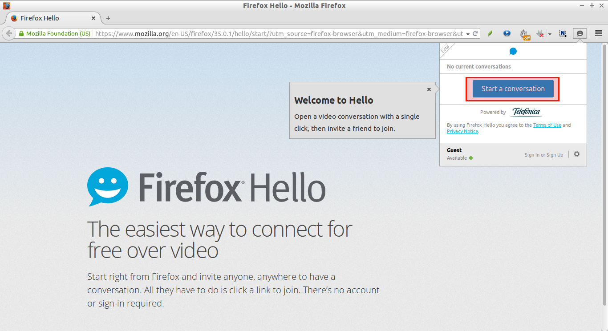This screenshot has width=608, height=331.
Task: Select the Firefox Hello tab
Action: coord(52,18)
